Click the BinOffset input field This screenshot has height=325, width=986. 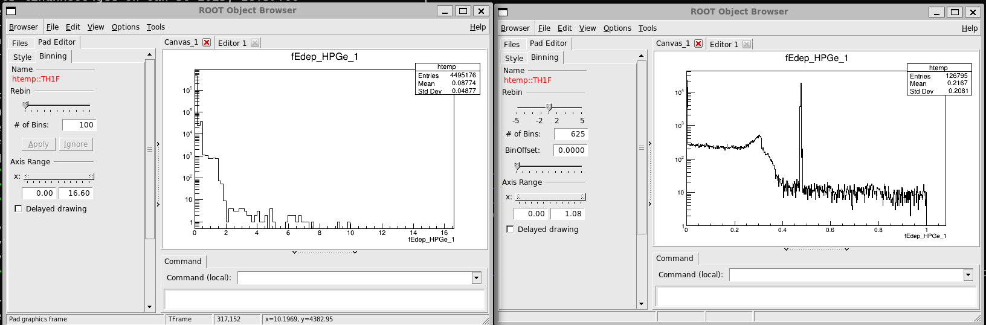pos(570,150)
